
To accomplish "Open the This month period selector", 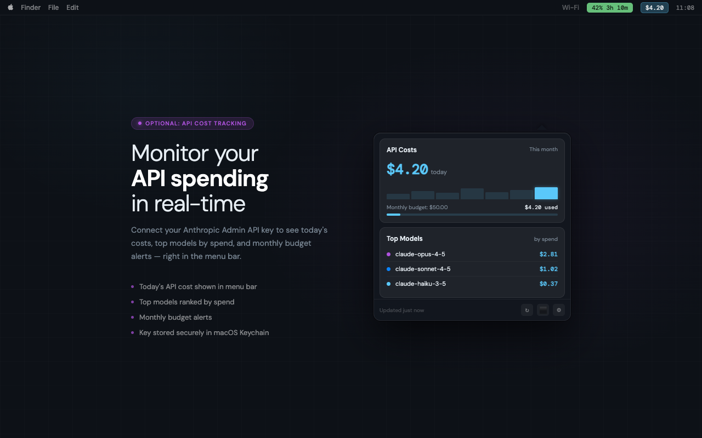I will (544, 149).
